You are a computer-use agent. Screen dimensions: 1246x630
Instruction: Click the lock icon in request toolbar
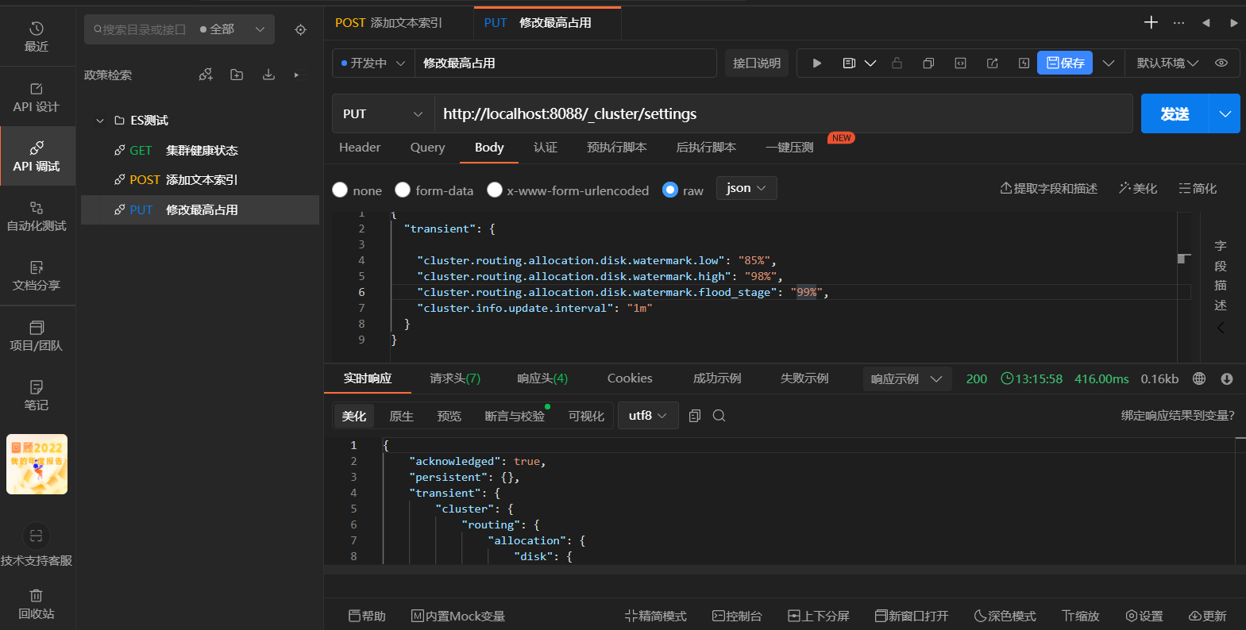pyautogui.click(x=897, y=63)
